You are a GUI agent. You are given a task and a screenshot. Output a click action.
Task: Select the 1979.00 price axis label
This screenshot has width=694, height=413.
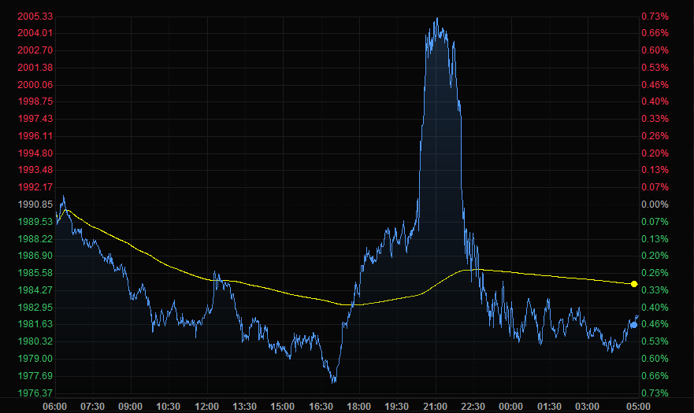pyautogui.click(x=35, y=359)
